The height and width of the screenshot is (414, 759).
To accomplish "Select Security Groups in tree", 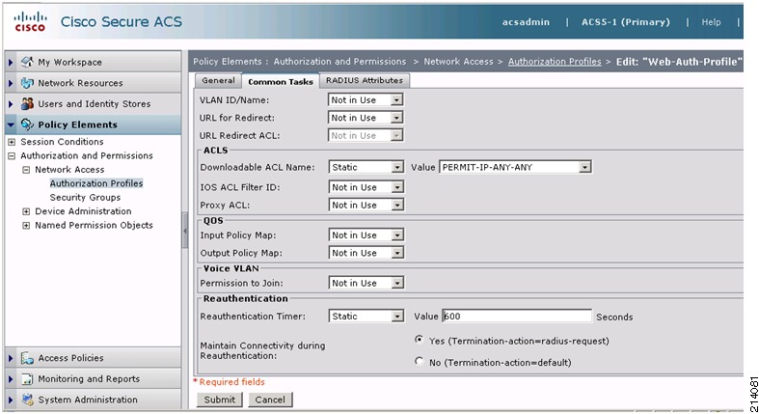I will (x=85, y=198).
